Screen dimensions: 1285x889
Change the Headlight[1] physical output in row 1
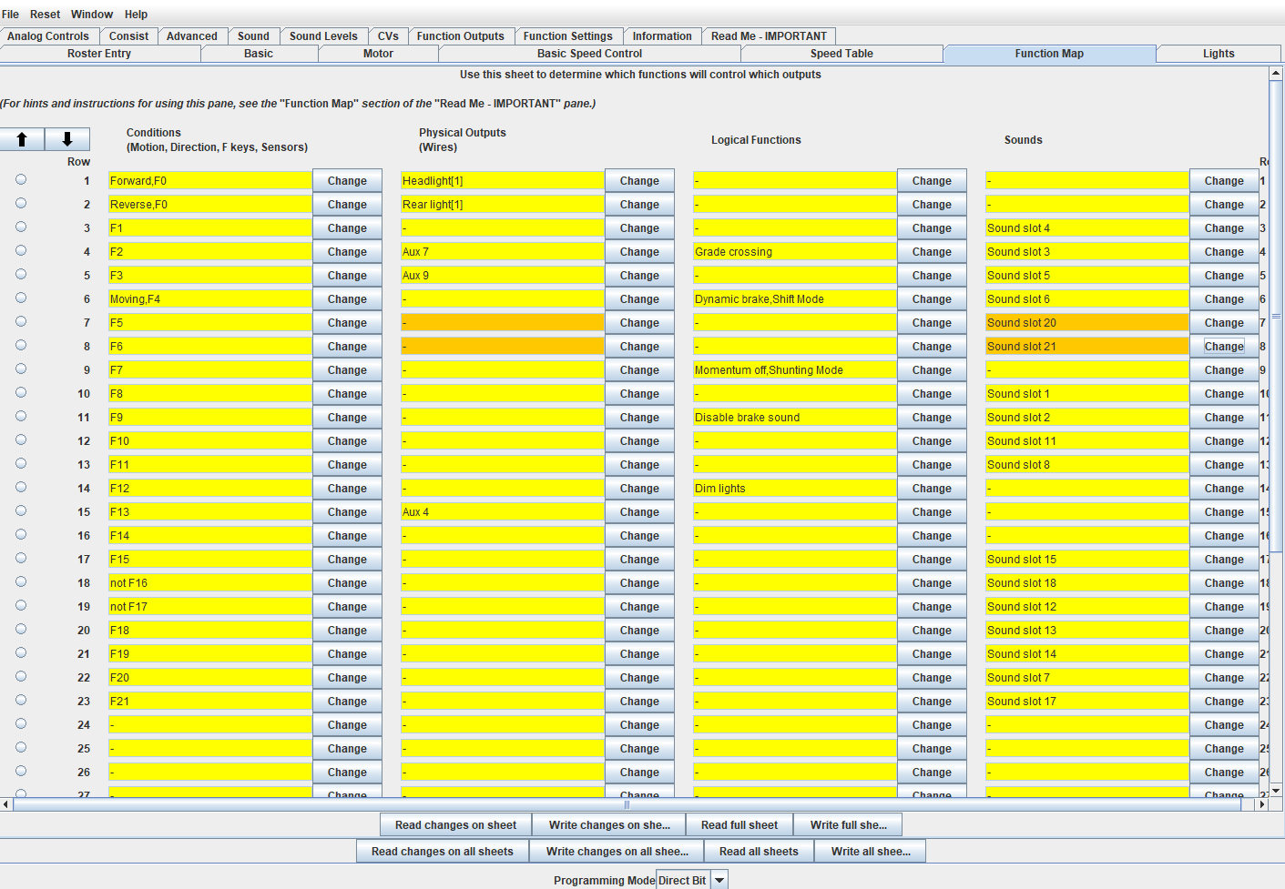639,181
